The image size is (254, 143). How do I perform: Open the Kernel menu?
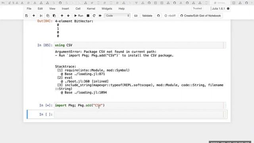(91, 9)
